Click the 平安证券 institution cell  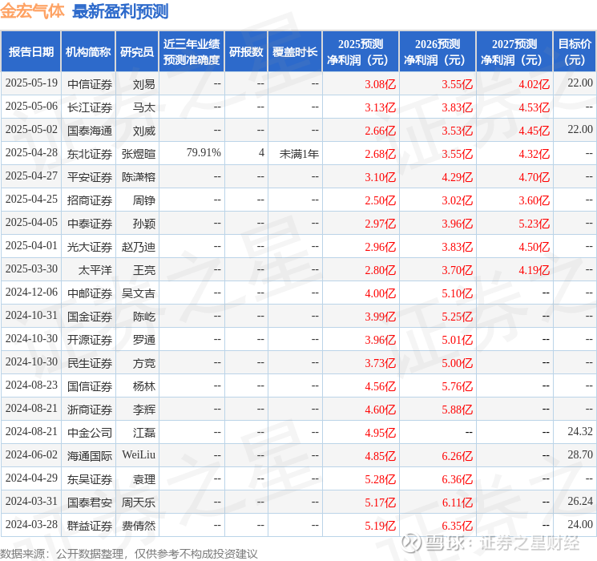[90, 177]
